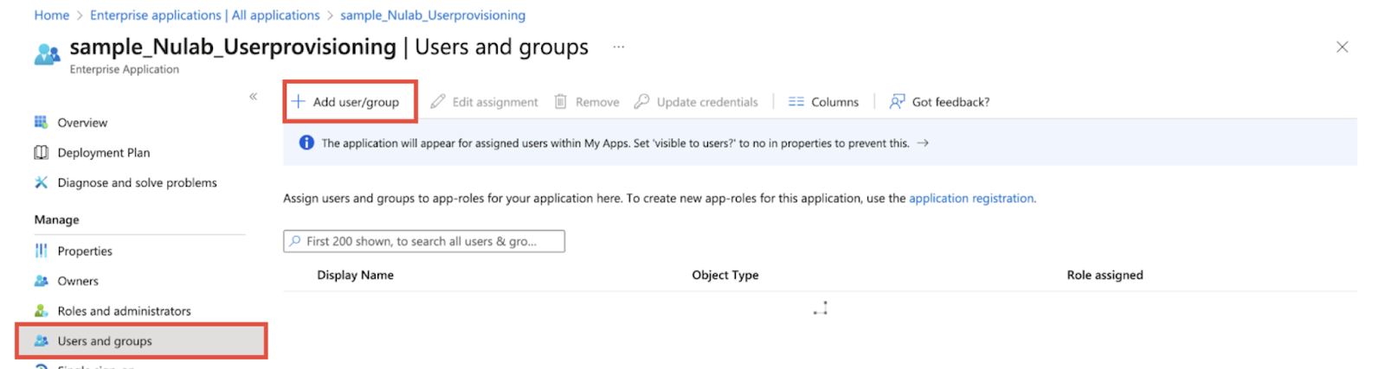The image size is (1385, 369).
Task: Click the Roles and administrators icon
Action: click(x=41, y=311)
